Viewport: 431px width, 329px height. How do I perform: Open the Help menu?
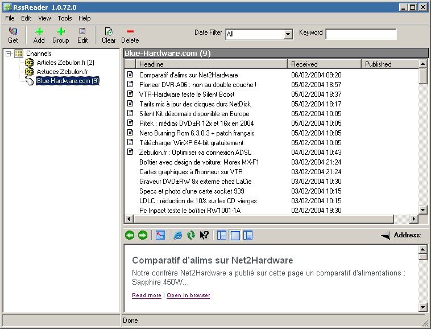pyautogui.click(x=84, y=18)
